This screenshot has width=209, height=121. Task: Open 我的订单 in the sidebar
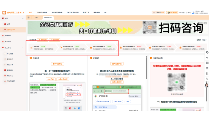(x=10, y=65)
